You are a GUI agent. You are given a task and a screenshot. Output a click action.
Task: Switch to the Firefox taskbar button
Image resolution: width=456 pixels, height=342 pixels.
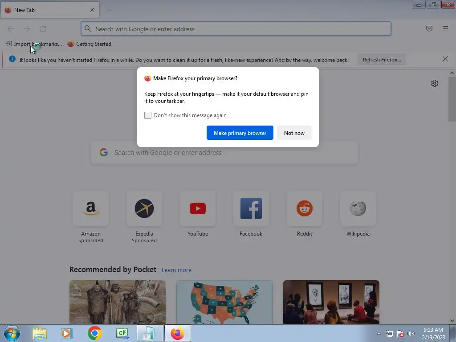[178, 333]
